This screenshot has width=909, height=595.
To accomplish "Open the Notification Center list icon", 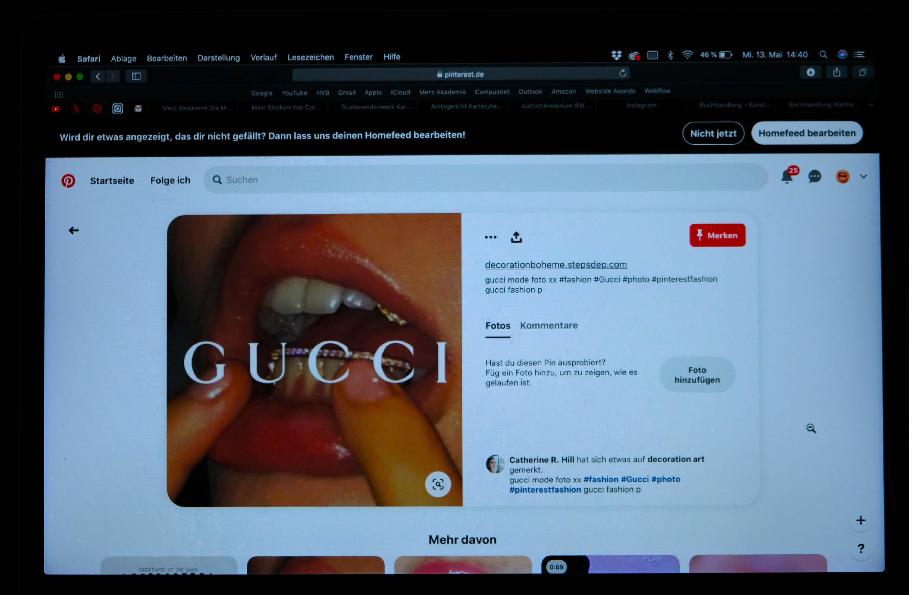I will tap(859, 55).
